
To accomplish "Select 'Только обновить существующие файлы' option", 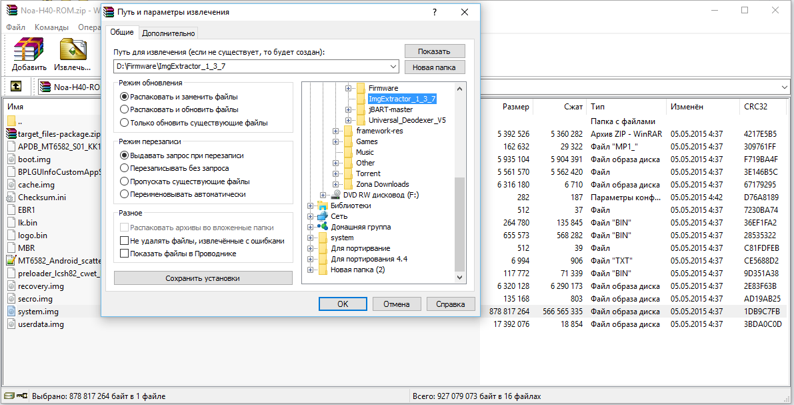I will [124, 123].
